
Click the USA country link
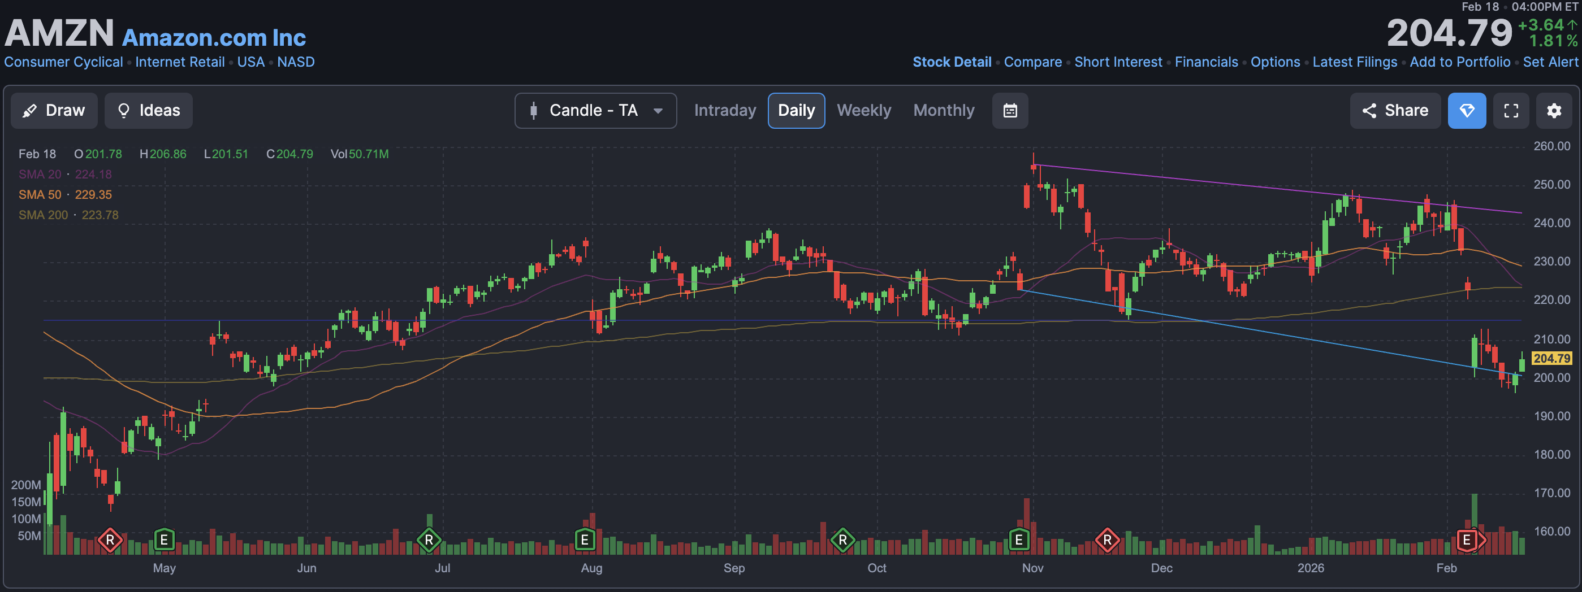tap(250, 62)
